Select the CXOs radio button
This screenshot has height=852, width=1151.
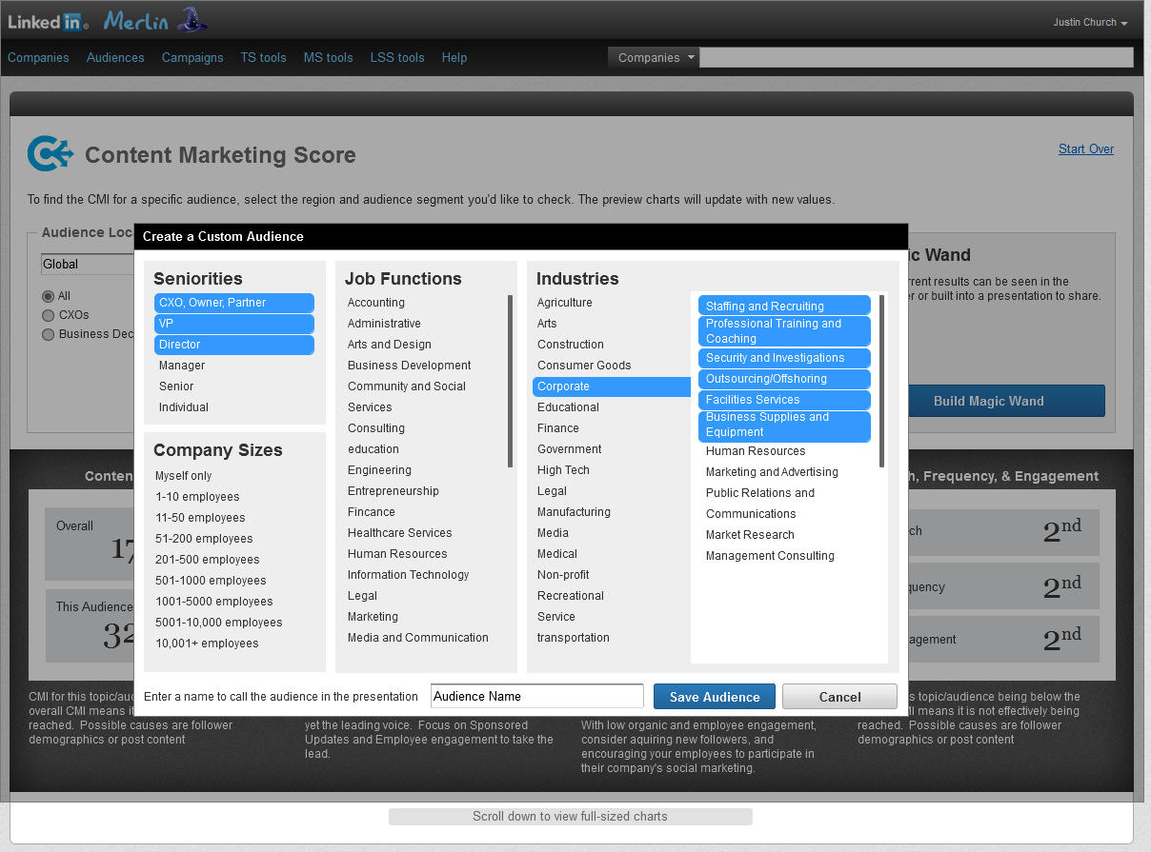[x=48, y=315]
